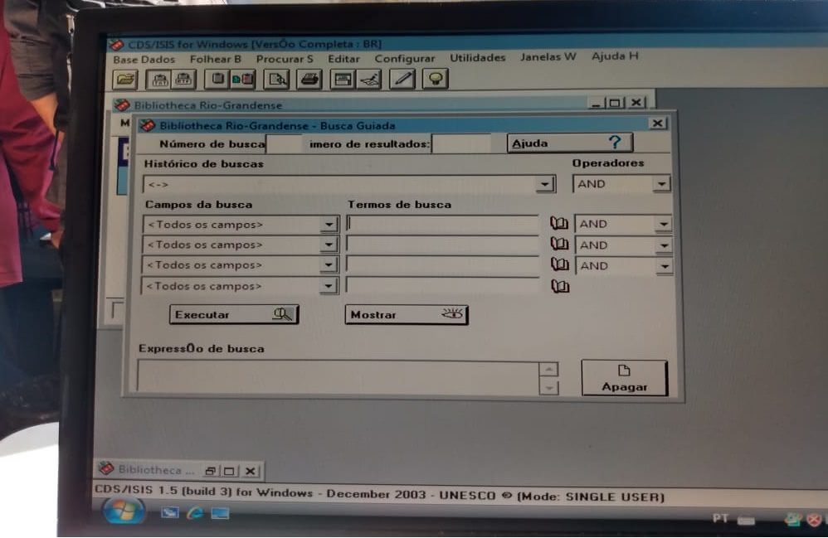Close the minimized Bibliotheca window at bottom
This screenshot has height=538, width=828.
[x=251, y=471]
